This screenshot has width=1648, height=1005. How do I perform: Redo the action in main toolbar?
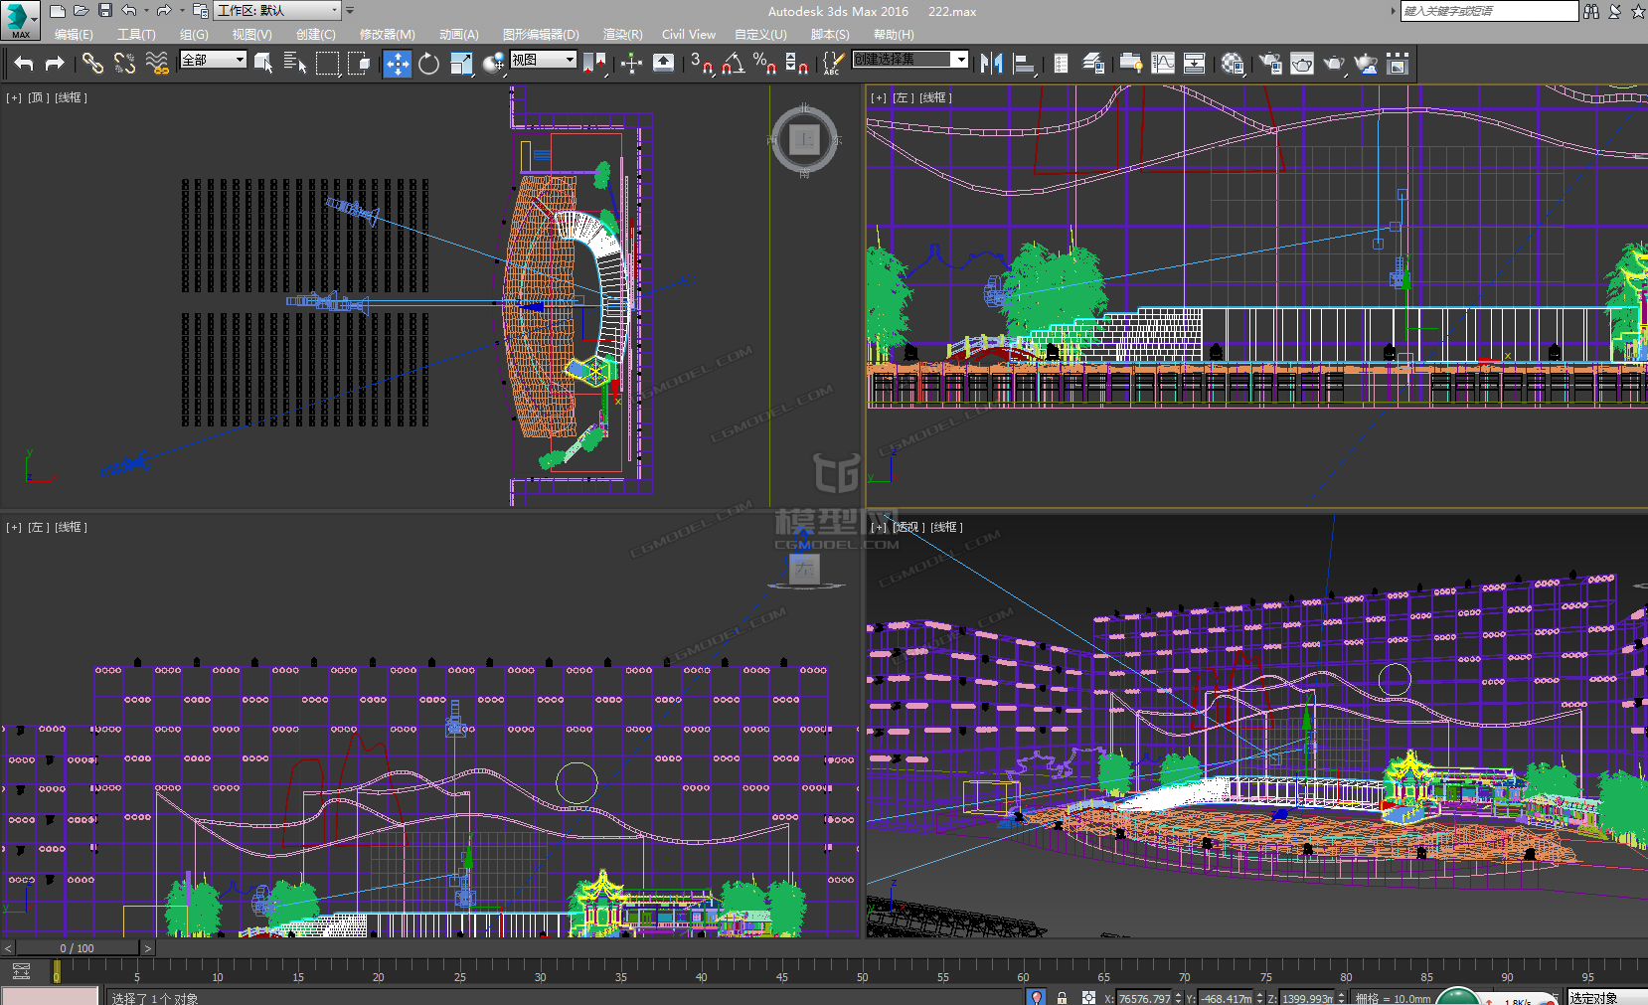point(55,65)
